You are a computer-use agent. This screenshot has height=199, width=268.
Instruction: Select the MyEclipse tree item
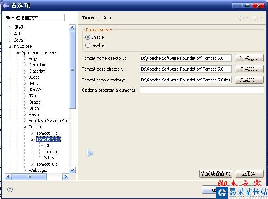coord(23,46)
